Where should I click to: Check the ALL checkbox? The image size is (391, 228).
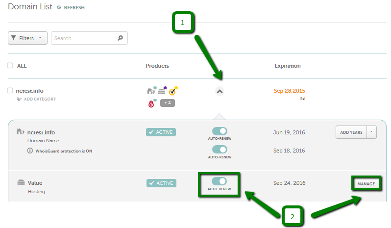point(10,65)
